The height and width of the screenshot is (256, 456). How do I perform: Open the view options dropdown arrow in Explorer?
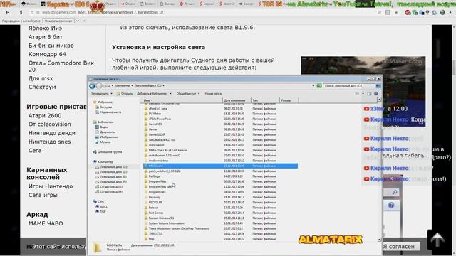(x=363, y=93)
